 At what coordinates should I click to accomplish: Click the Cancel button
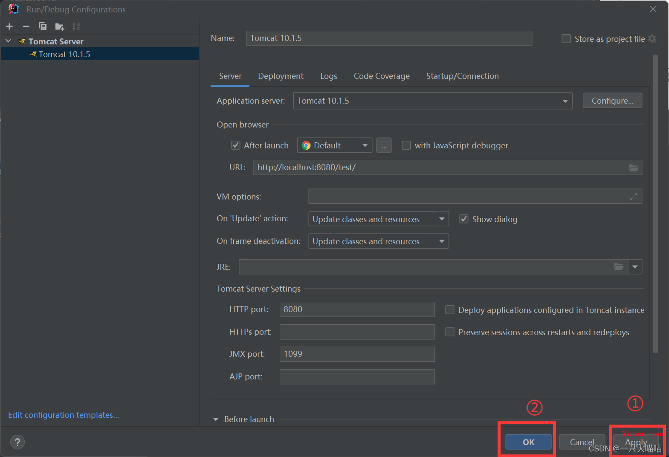[x=582, y=442]
